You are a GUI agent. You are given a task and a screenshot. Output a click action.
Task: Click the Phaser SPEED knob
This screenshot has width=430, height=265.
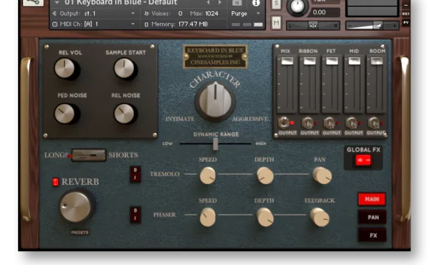tap(207, 217)
